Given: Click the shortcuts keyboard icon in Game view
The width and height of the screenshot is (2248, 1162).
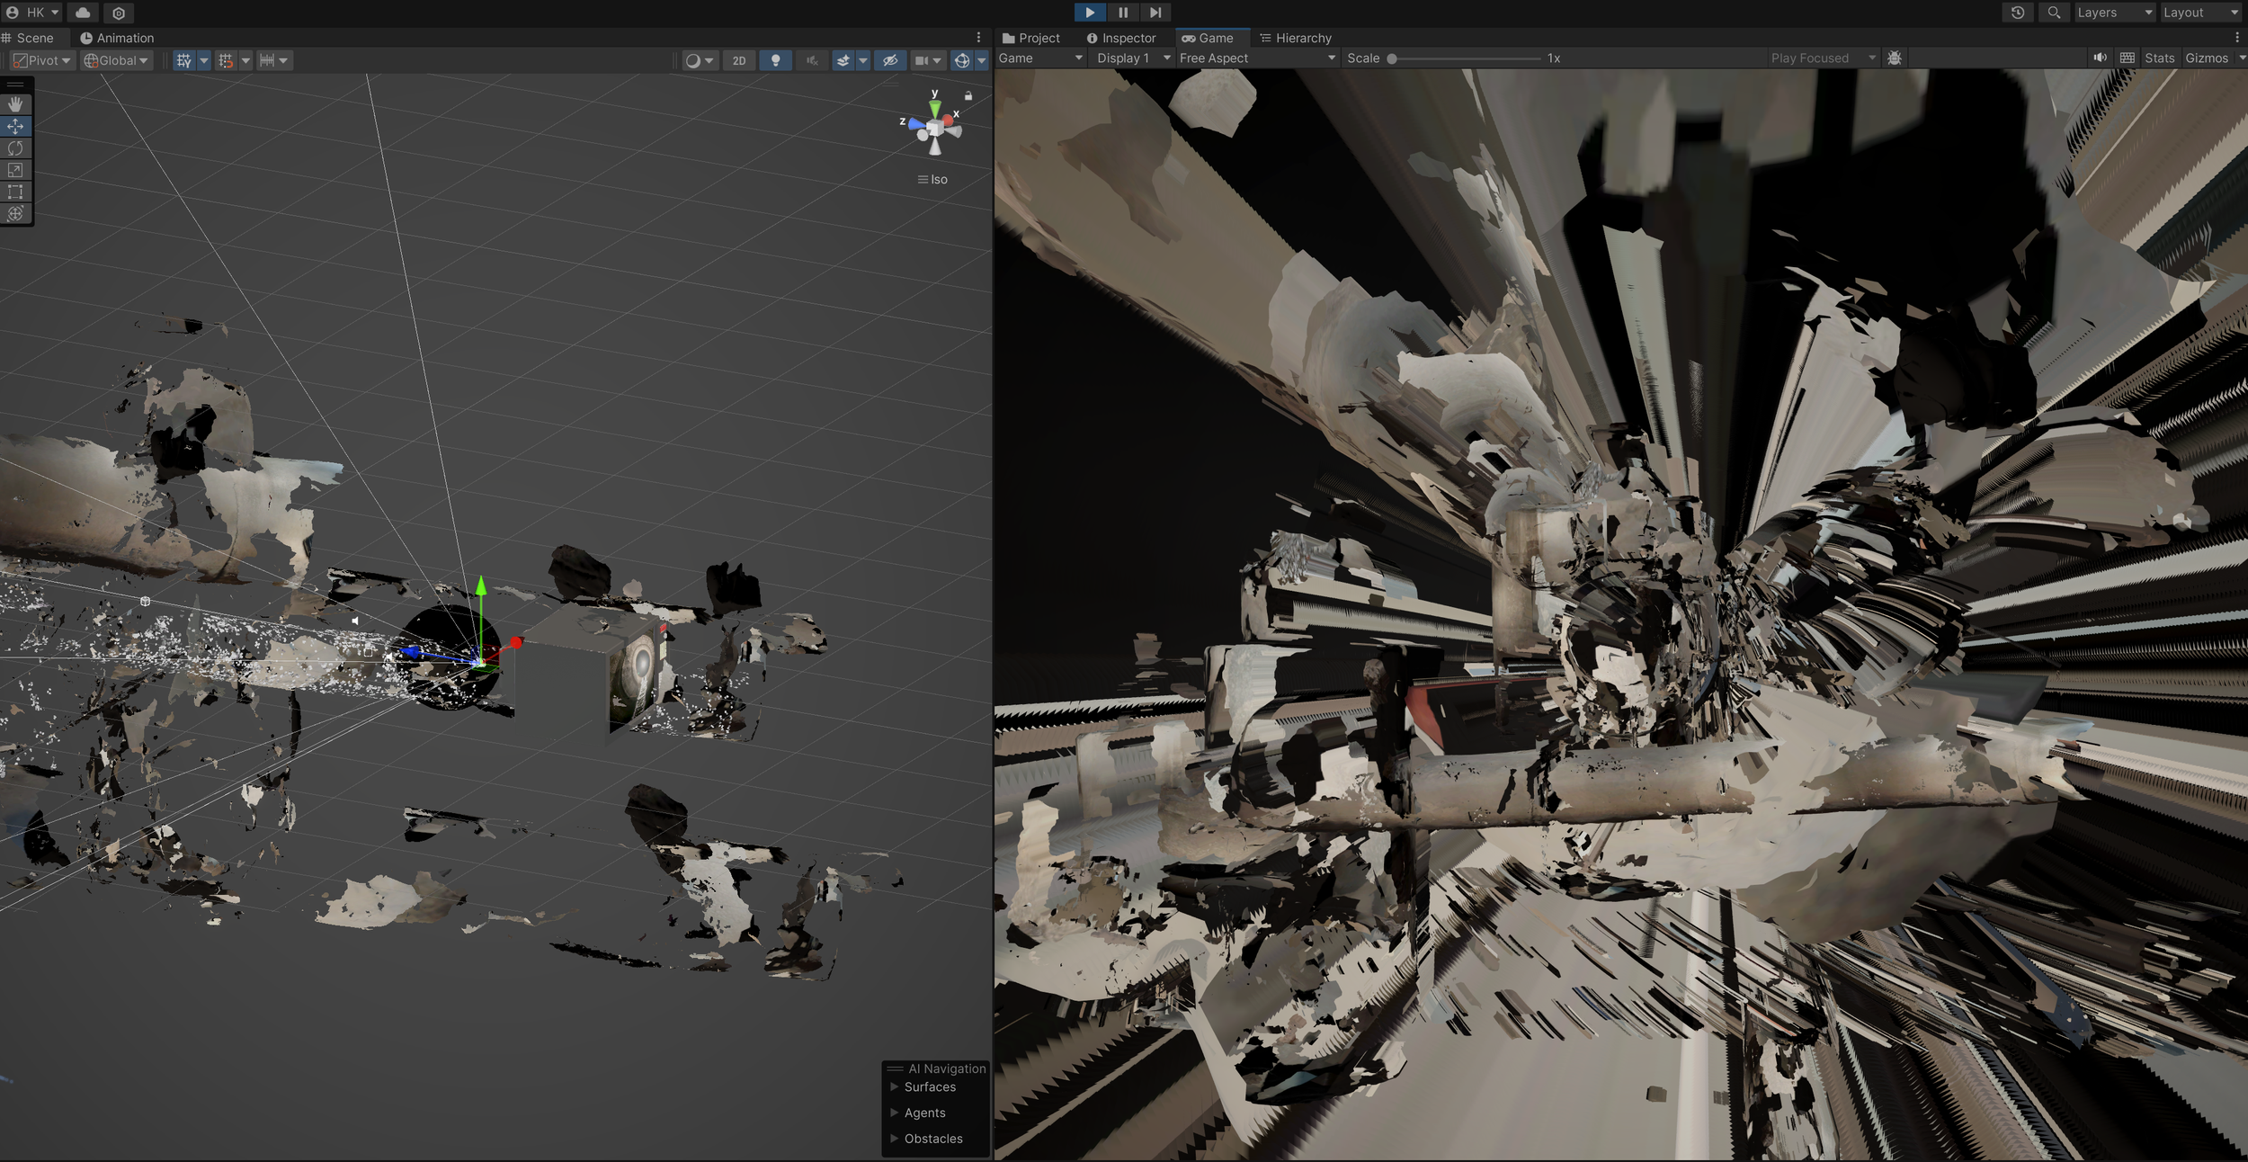Looking at the screenshot, I should click(2128, 58).
